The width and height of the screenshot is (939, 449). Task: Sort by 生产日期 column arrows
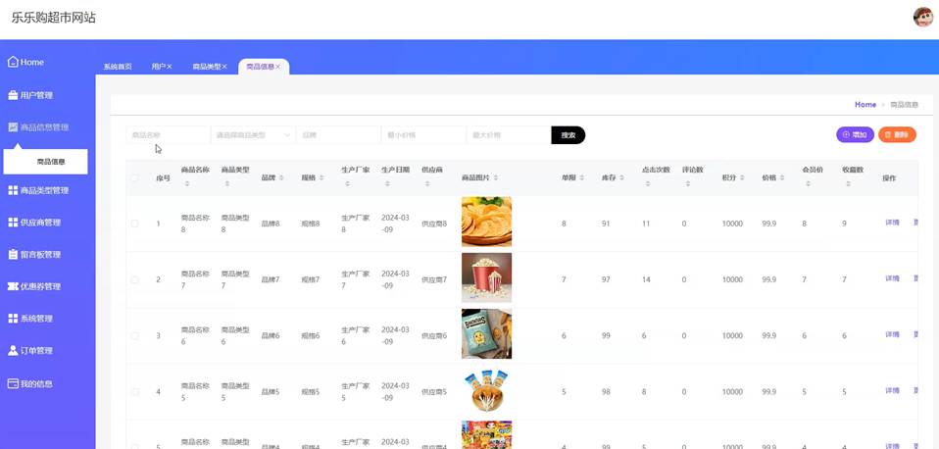[x=387, y=183]
